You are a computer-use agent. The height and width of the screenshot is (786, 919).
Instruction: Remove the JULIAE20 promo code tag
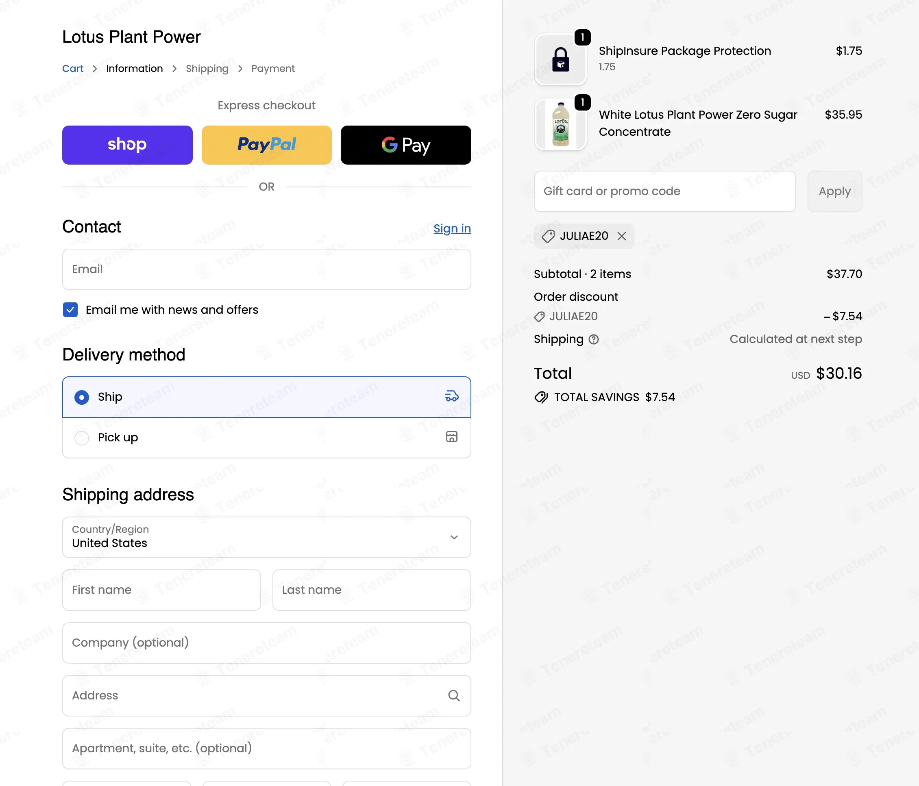pyautogui.click(x=622, y=236)
